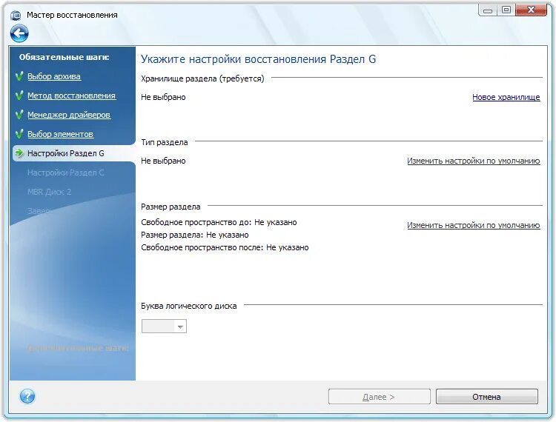The image size is (556, 422).
Task: Click the Далее > button
Action: click(x=379, y=397)
